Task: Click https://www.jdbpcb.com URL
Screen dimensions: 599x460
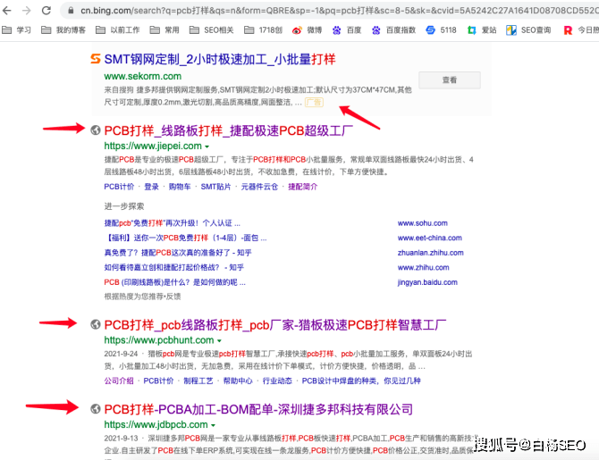Action: (156, 424)
